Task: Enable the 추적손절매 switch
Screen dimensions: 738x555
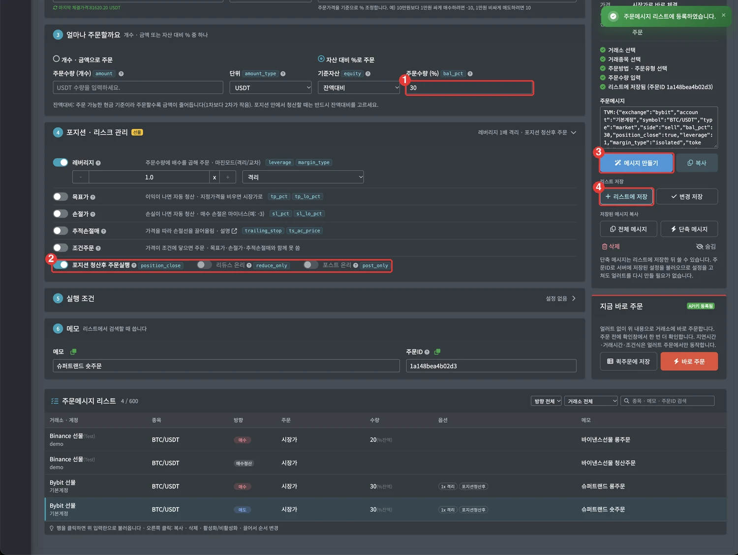Action: point(61,231)
